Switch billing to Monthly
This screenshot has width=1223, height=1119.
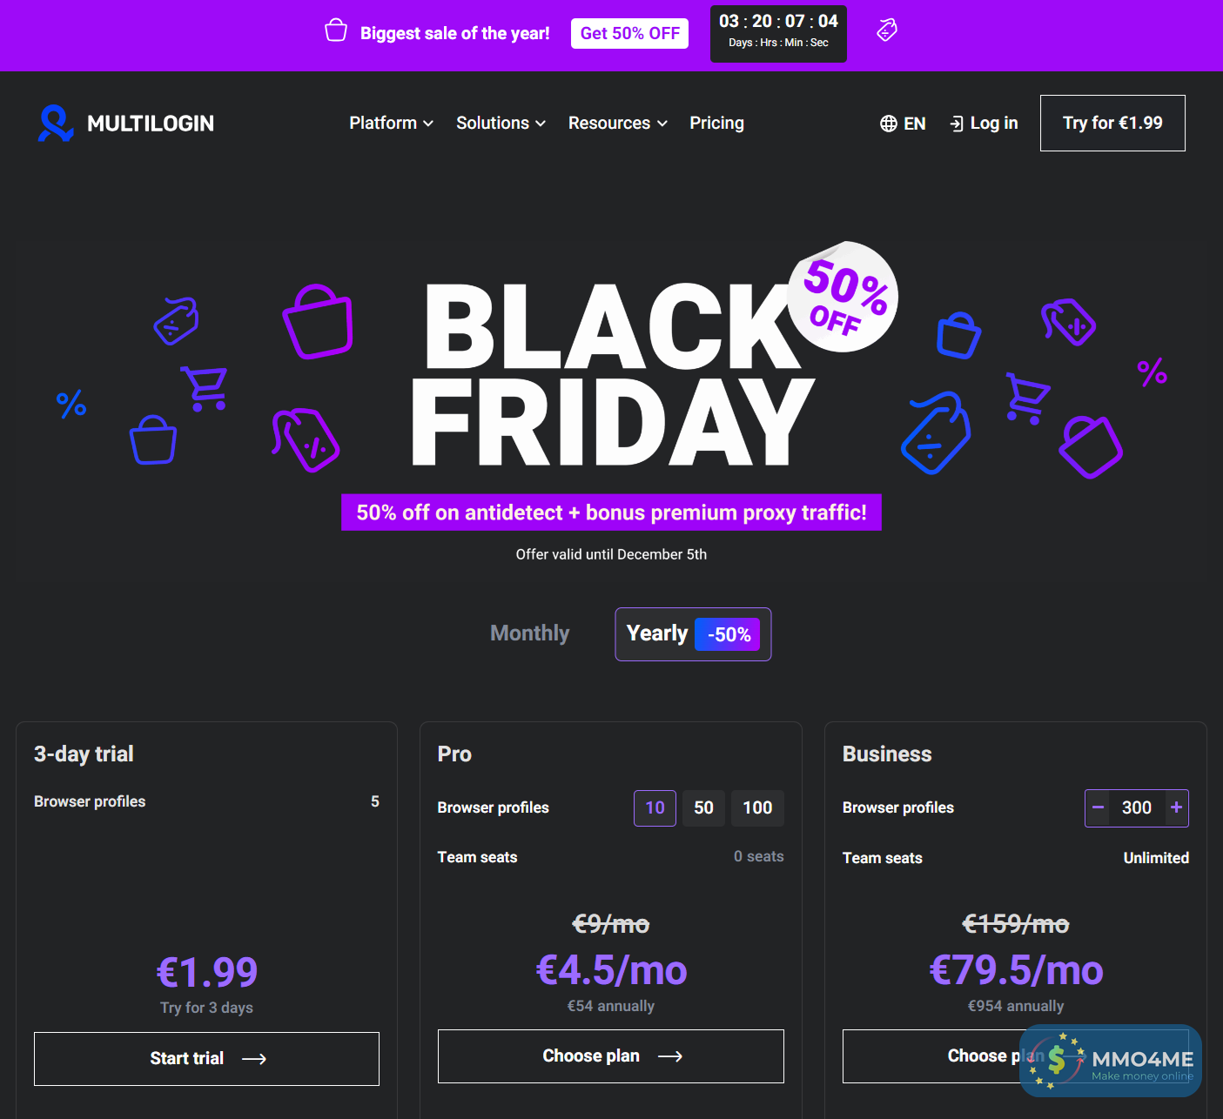tap(529, 633)
